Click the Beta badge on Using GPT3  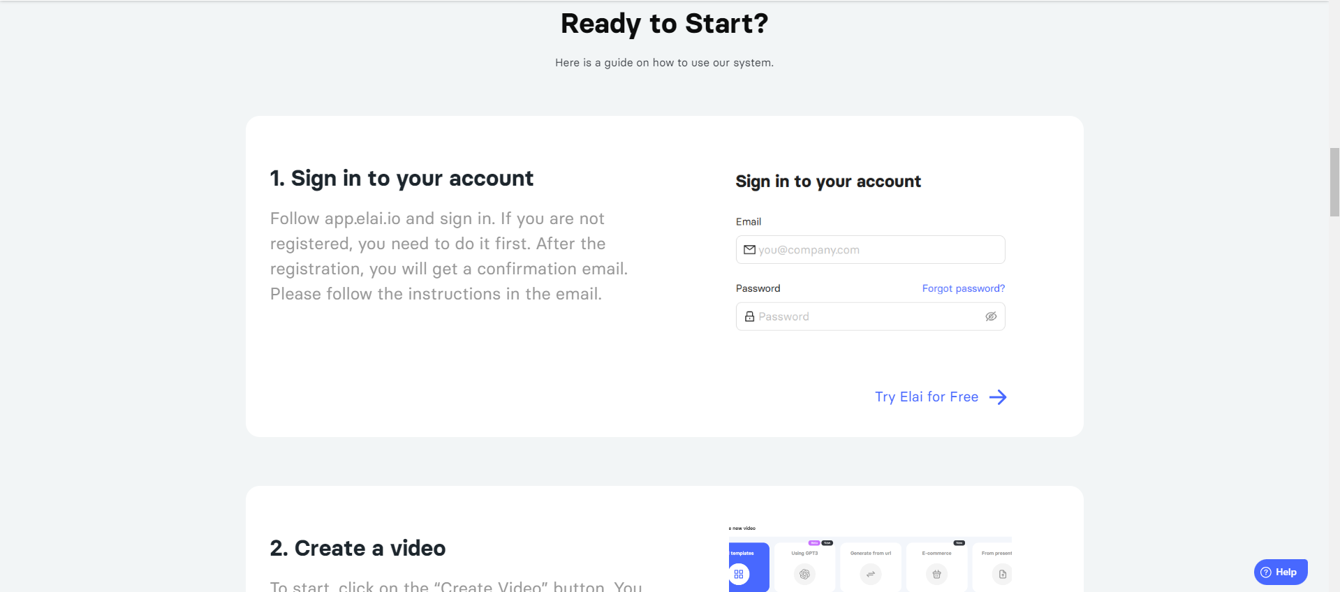[x=814, y=542]
